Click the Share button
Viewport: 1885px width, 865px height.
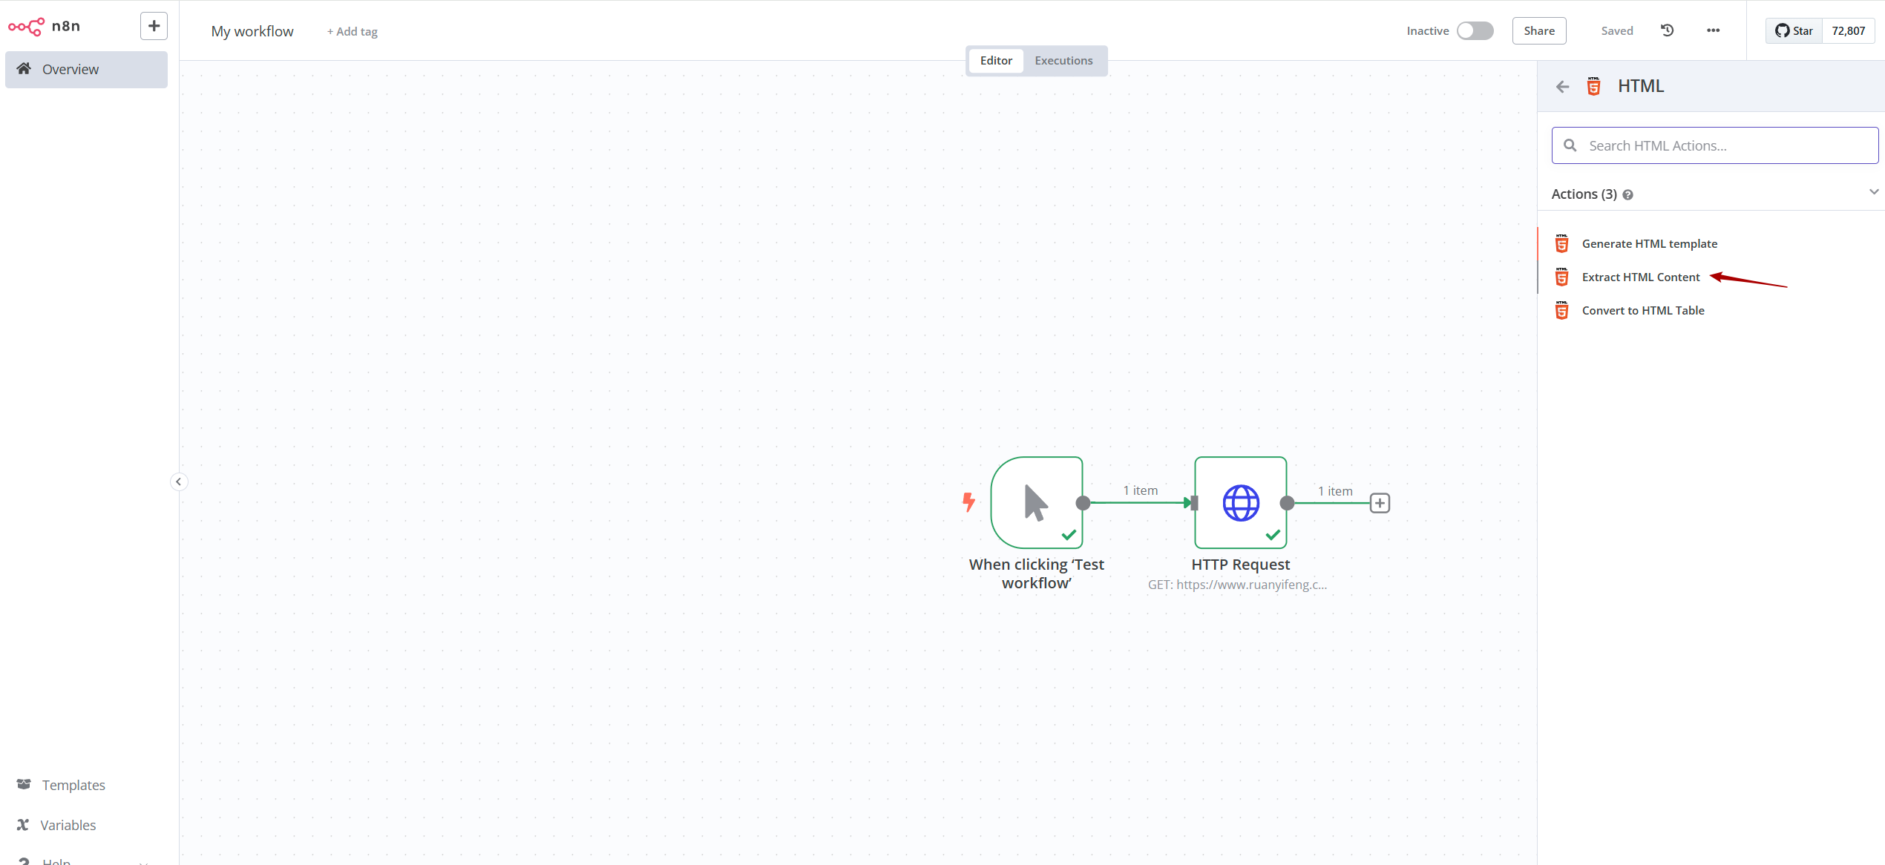click(1538, 30)
